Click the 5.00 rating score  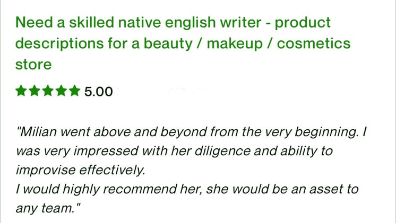click(99, 92)
